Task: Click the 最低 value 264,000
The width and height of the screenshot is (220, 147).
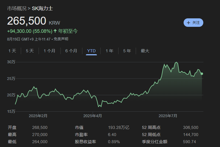Action: click(40, 142)
